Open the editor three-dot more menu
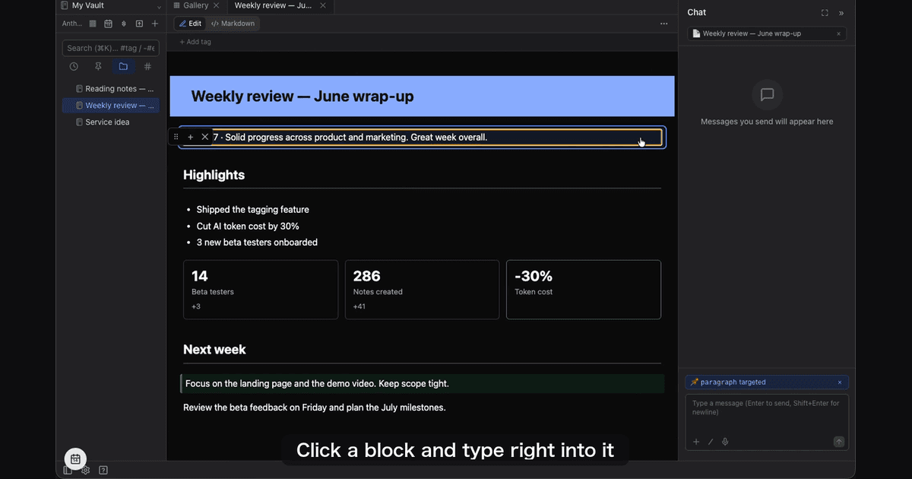 pyautogui.click(x=664, y=24)
